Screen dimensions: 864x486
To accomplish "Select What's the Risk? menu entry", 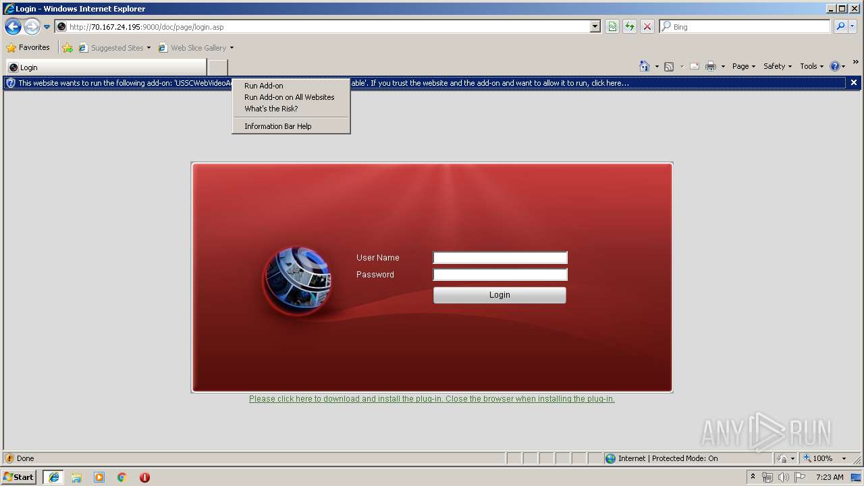I will tap(291, 109).
